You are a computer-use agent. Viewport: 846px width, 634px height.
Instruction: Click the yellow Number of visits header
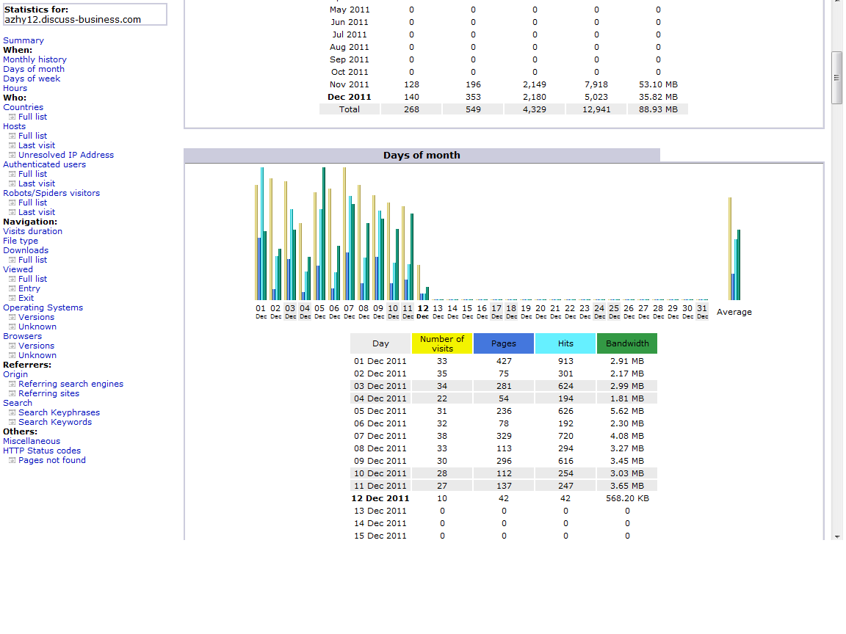[442, 343]
